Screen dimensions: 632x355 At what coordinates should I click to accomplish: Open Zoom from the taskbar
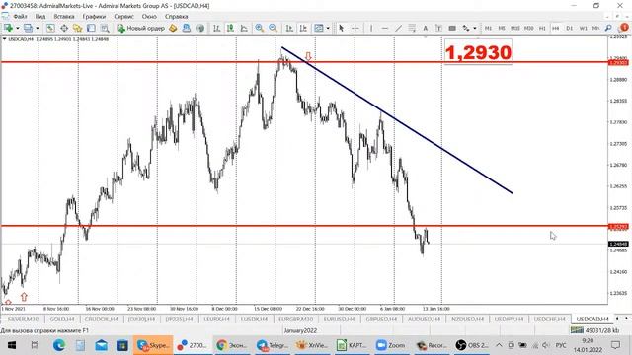click(x=391, y=345)
